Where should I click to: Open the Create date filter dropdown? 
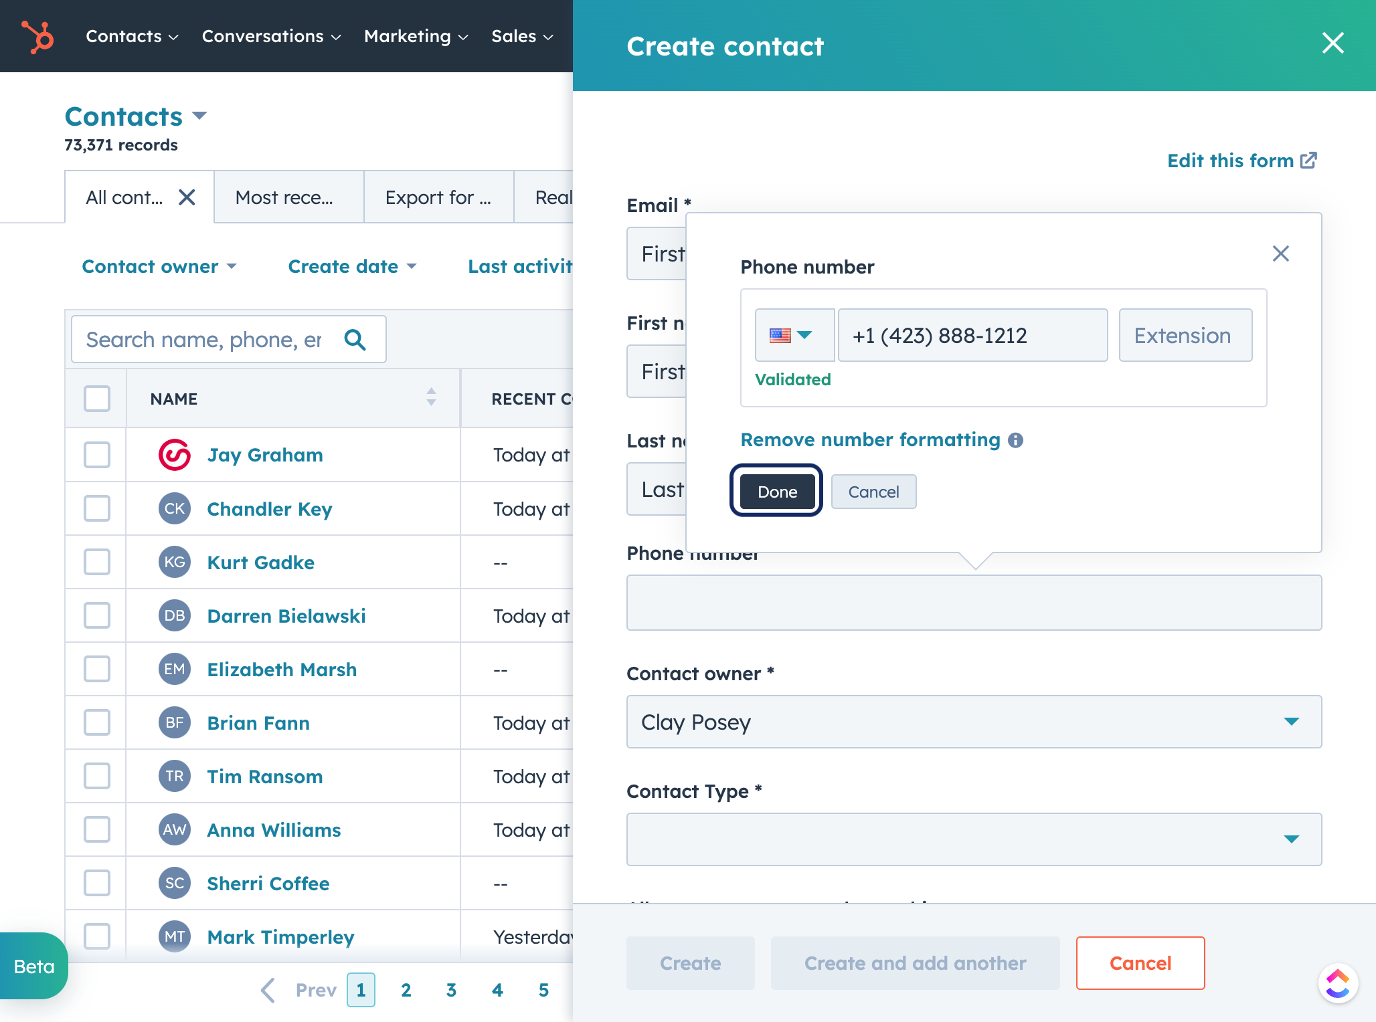(x=353, y=266)
